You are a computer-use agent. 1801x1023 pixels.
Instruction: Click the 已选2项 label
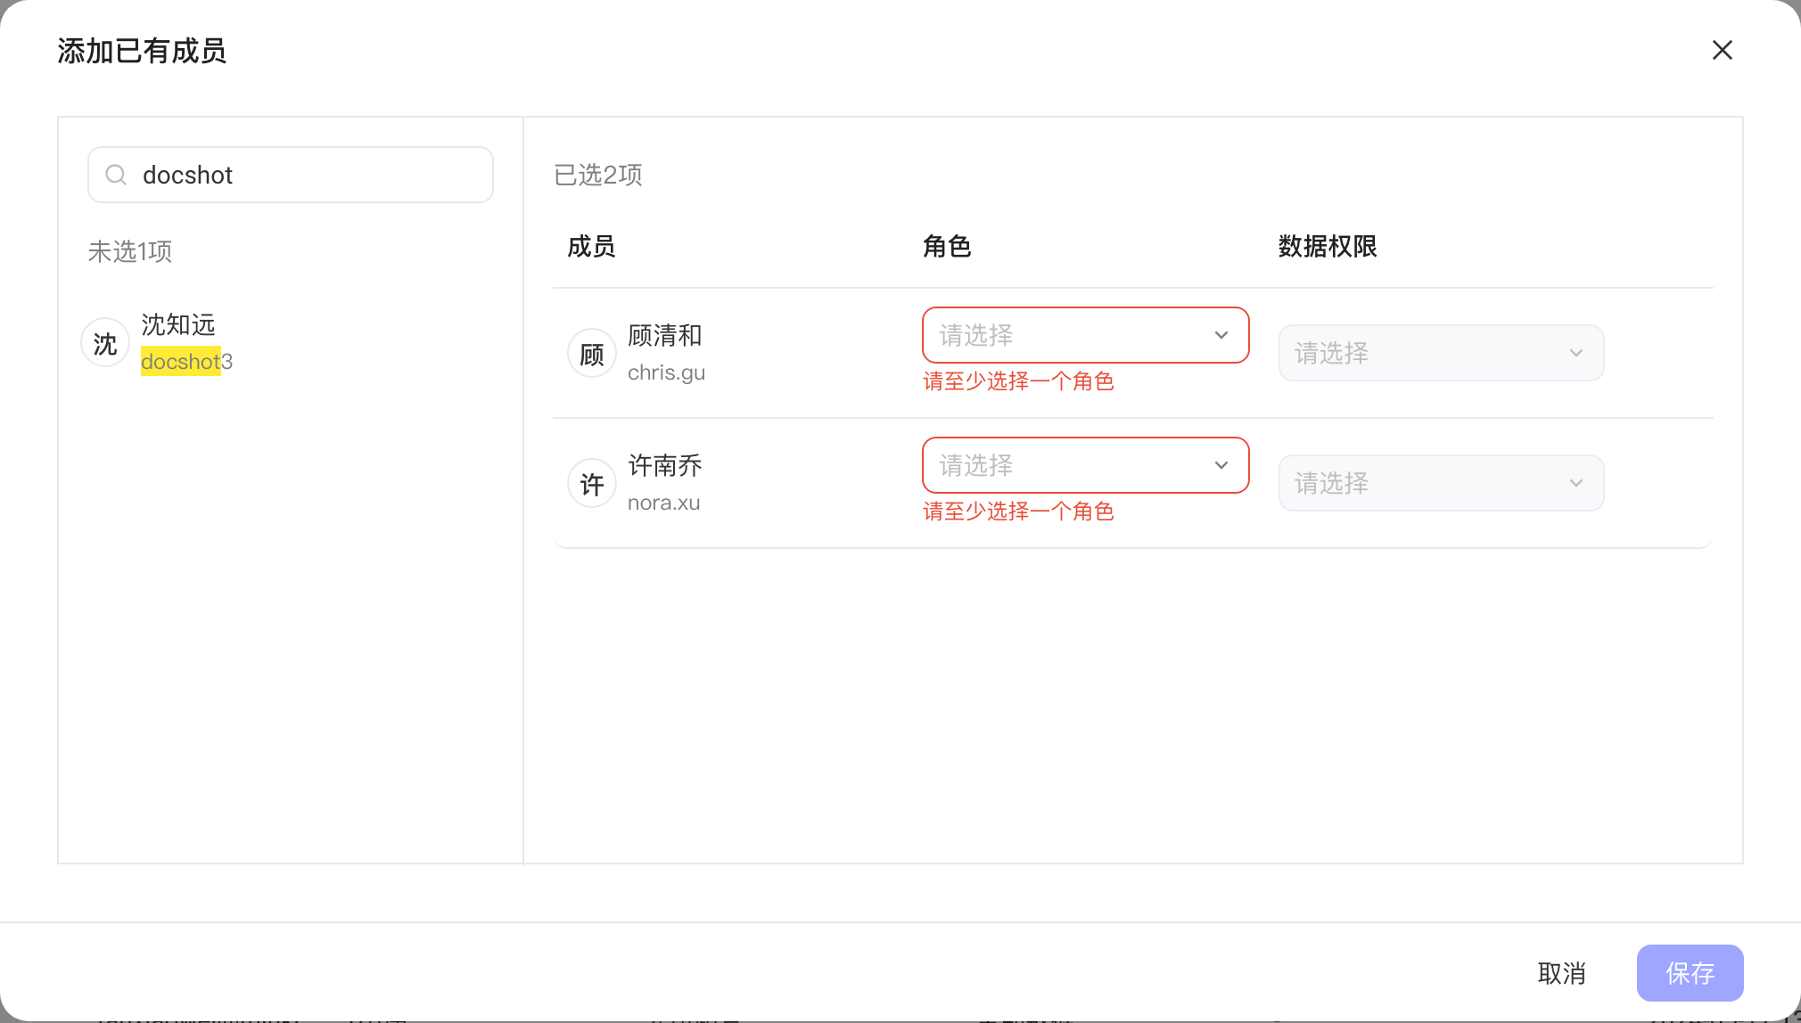point(598,175)
